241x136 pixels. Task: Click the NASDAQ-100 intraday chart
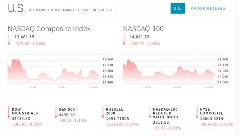point(168,71)
